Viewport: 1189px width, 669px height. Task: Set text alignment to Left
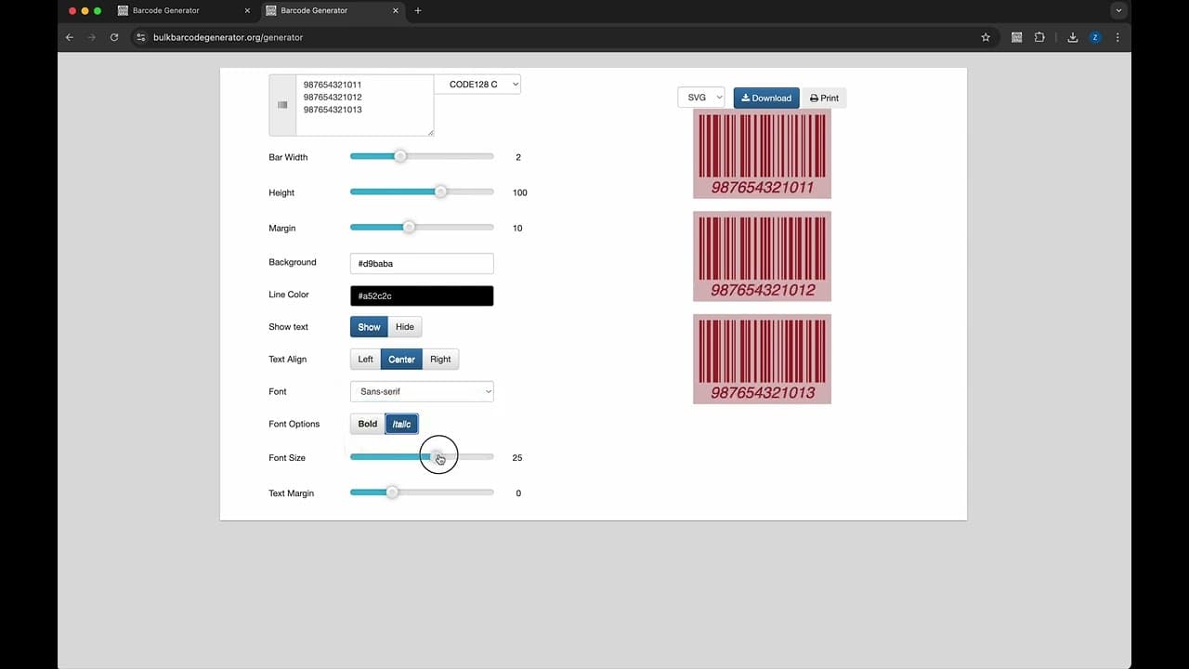click(x=366, y=360)
